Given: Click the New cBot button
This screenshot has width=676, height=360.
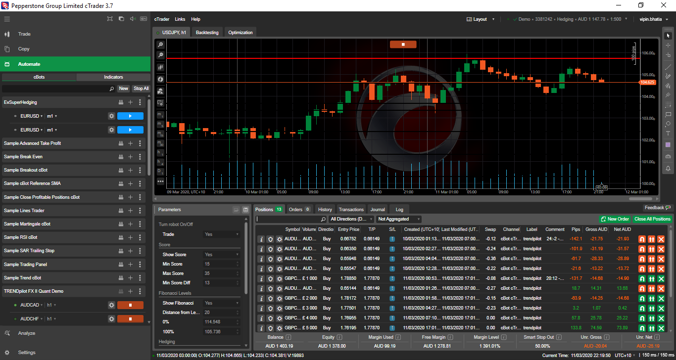Looking at the screenshot, I should coord(124,89).
